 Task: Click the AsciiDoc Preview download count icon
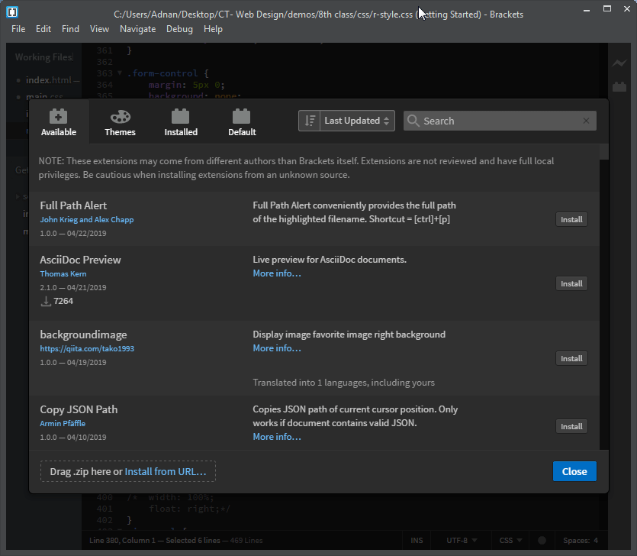point(46,302)
